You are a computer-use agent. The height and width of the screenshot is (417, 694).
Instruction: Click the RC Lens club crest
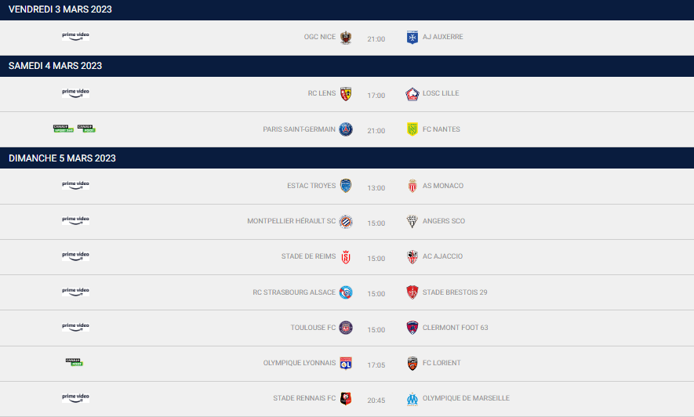tap(346, 94)
